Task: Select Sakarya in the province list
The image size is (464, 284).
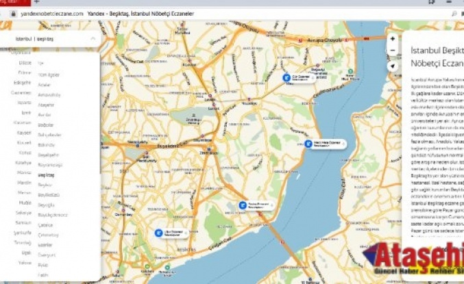Action: coord(23,213)
